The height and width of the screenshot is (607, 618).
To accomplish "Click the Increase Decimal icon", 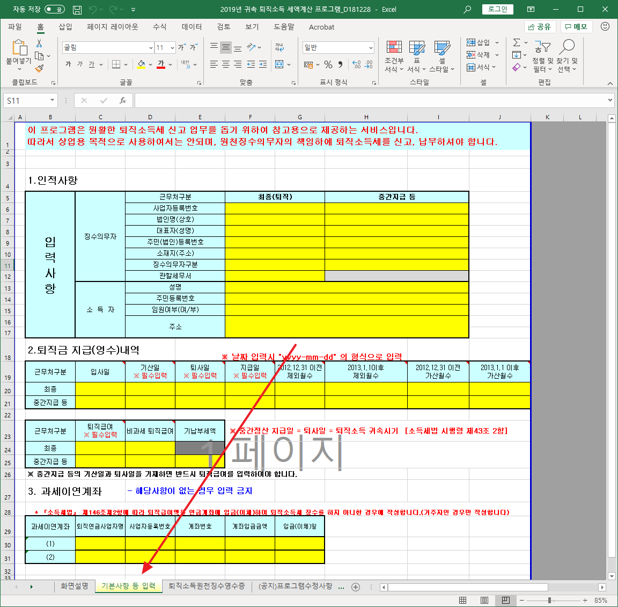I will [x=357, y=64].
